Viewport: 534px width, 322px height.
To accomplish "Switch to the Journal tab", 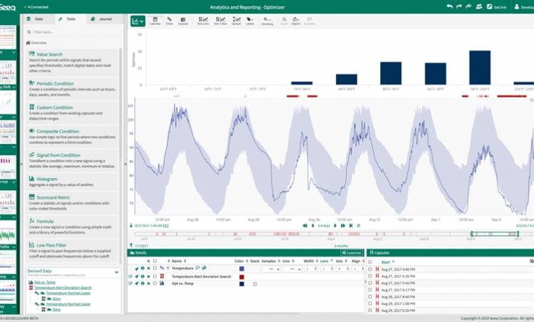I will point(103,19).
